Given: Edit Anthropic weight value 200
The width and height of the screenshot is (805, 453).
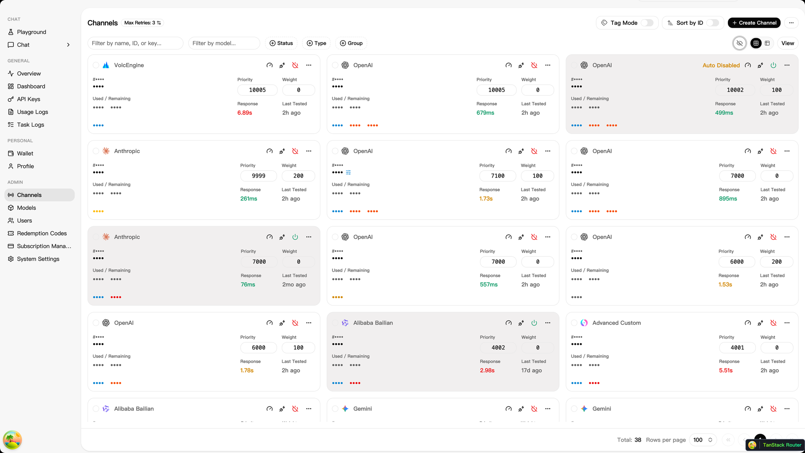Looking at the screenshot, I should coord(298,176).
